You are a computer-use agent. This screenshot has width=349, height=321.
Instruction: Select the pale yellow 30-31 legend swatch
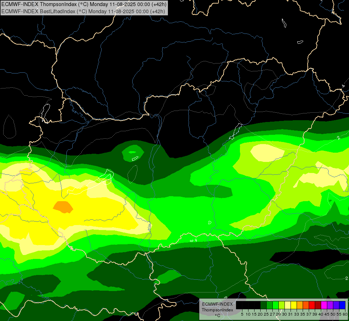tap(288, 305)
